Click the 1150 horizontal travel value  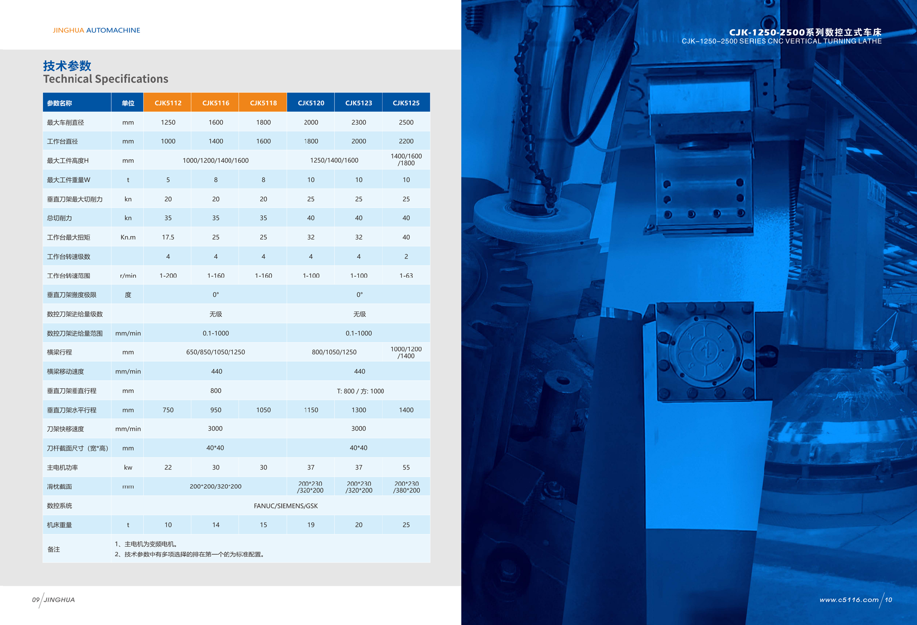point(311,410)
